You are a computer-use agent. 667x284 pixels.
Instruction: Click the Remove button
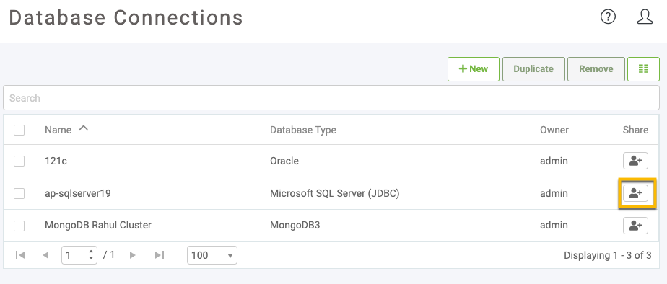596,69
